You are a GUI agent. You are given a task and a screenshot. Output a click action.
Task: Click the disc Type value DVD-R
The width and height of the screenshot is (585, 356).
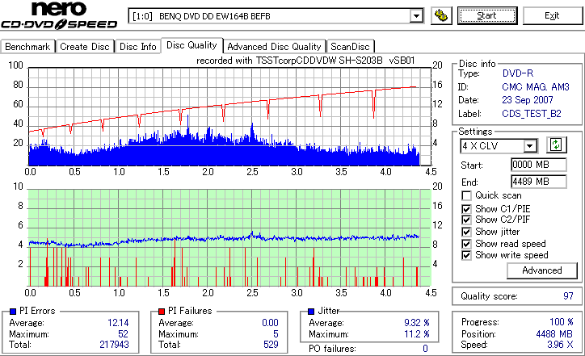[x=518, y=73]
